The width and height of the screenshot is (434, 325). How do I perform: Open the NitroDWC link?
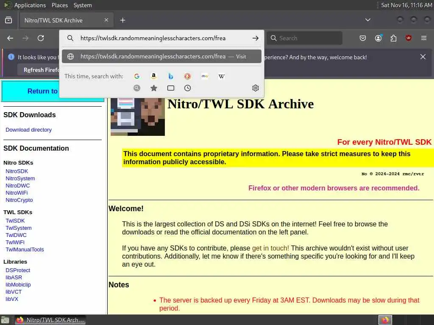[18, 186]
